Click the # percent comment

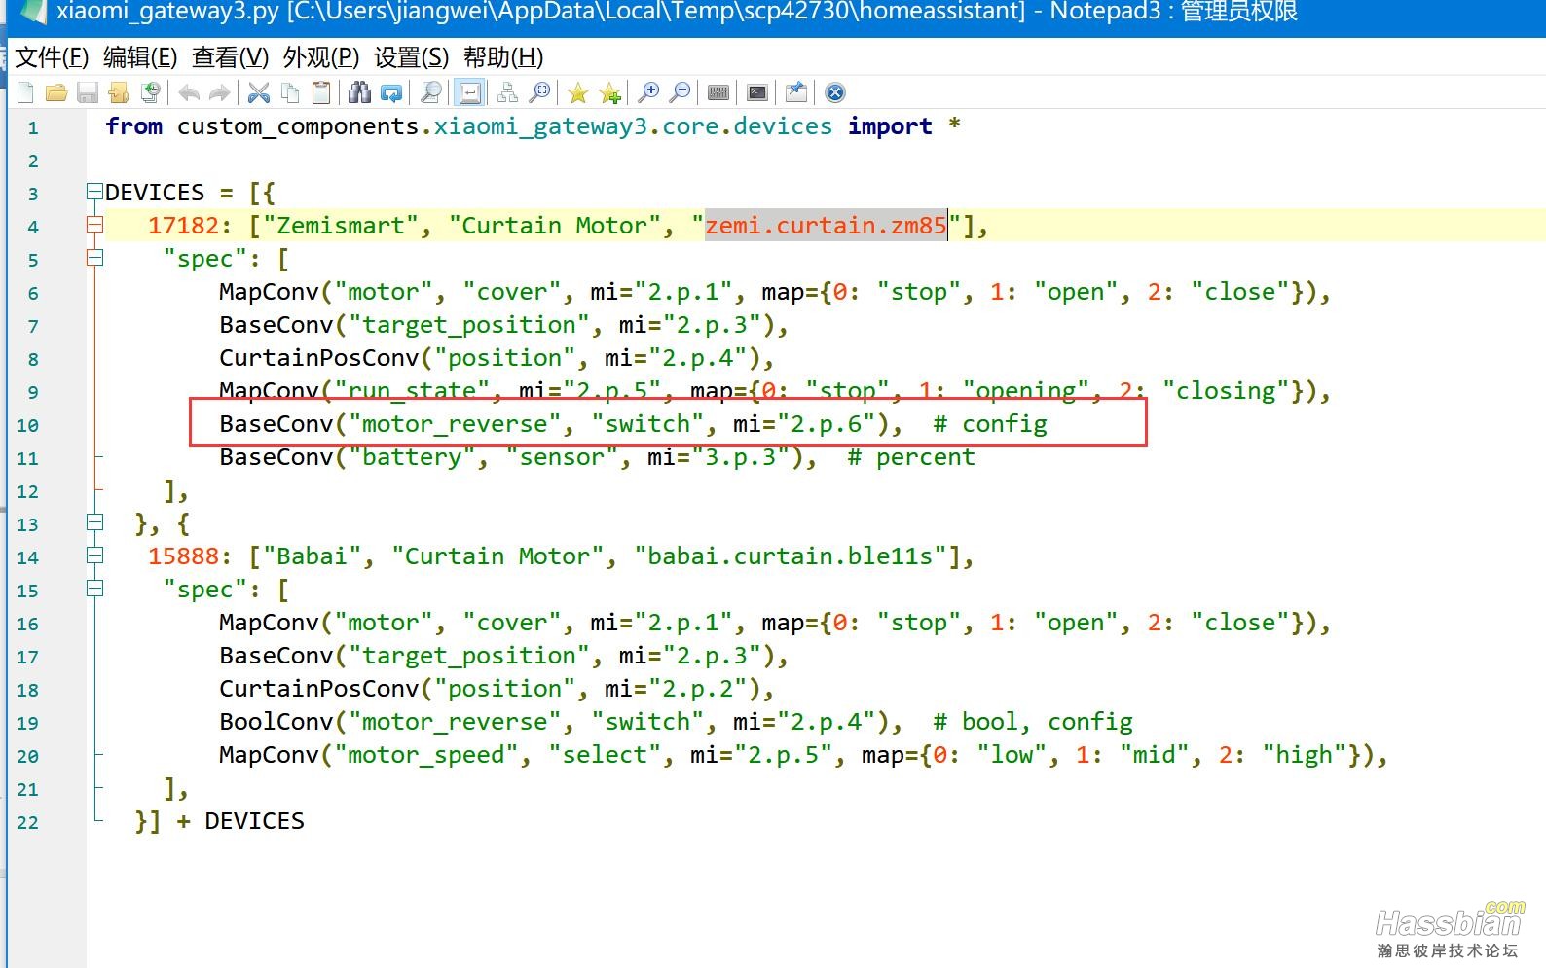pos(911,457)
